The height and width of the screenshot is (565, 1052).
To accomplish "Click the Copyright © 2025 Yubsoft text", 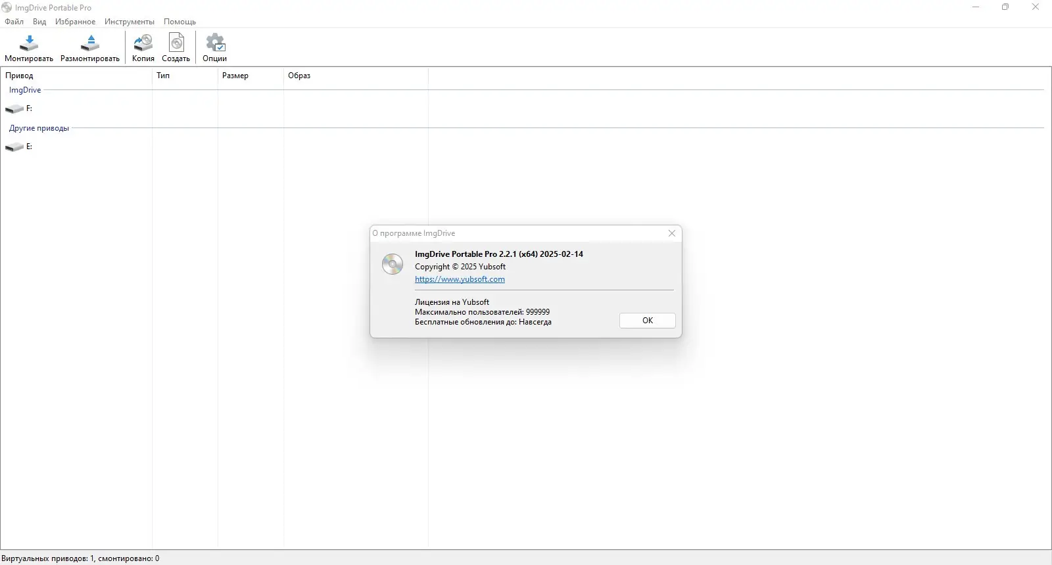I will [460, 267].
